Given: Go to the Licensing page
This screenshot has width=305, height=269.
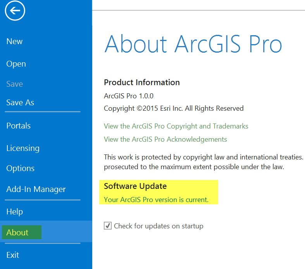Looking at the screenshot, I should coord(23,148).
